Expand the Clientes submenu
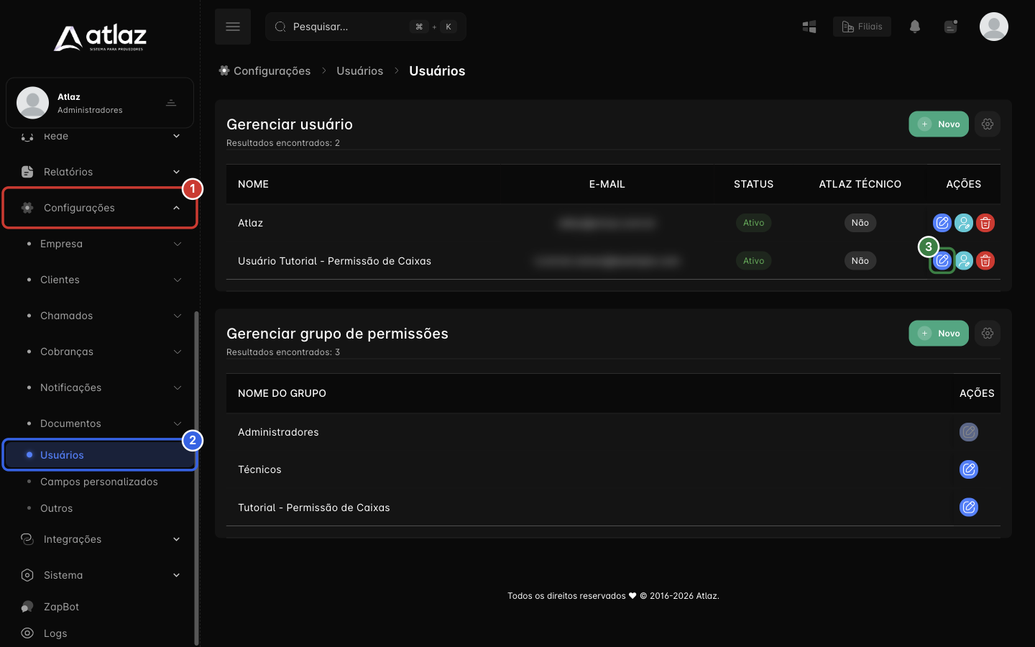Image resolution: width=1035 pixels, height=647 pixels. click(100, 280)
